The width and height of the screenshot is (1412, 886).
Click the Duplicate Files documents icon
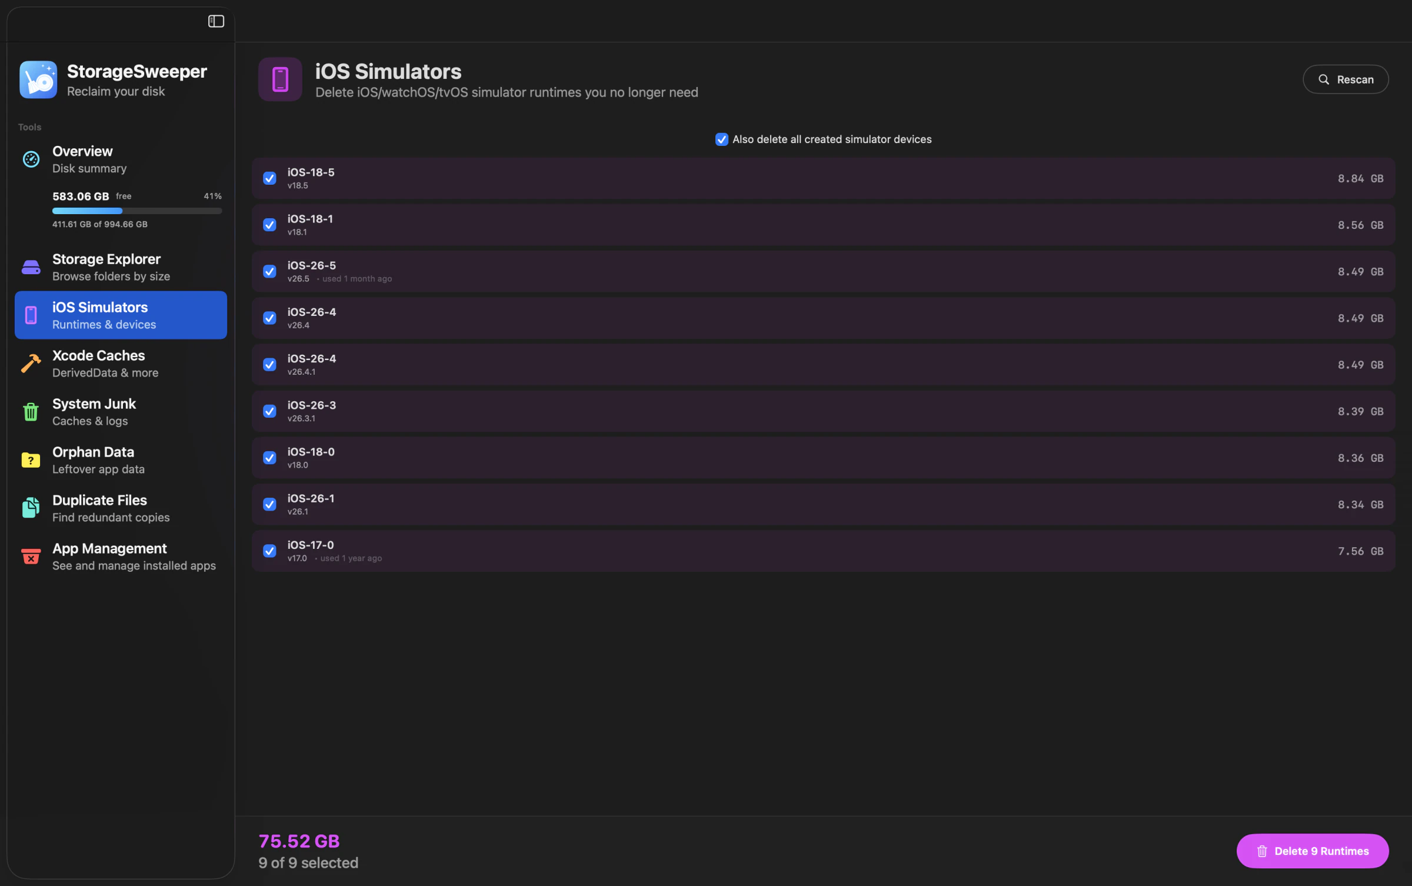tap(31, 508)
